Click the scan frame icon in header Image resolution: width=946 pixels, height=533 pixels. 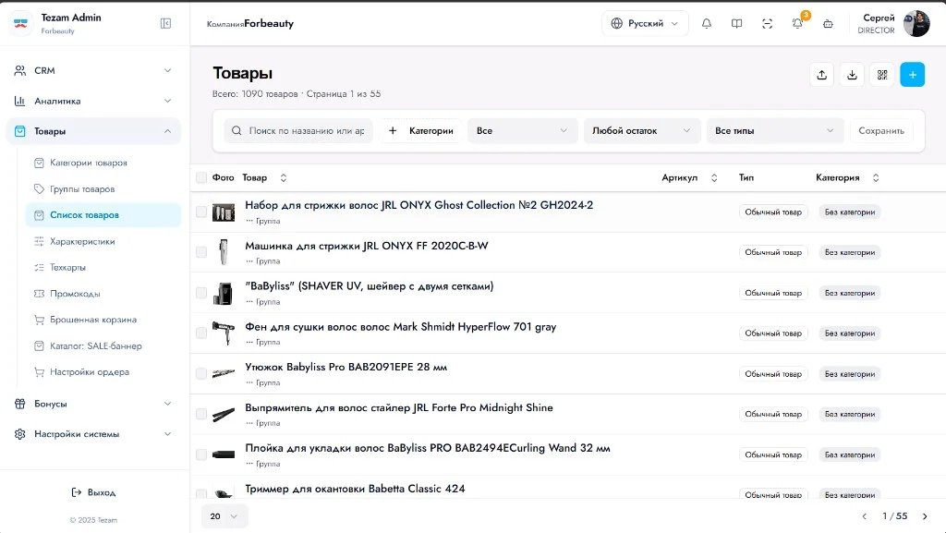pyautogui.click(x=767, y=23)
